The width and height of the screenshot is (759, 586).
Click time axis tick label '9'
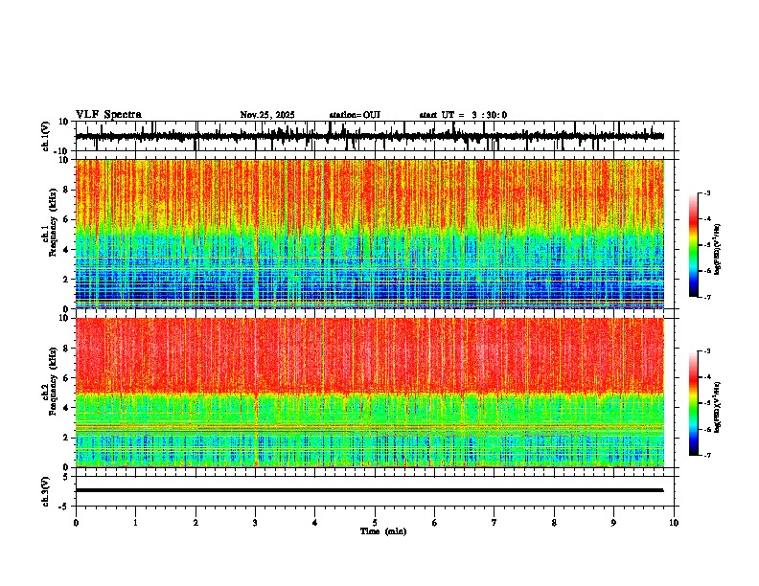click(613, 523)
